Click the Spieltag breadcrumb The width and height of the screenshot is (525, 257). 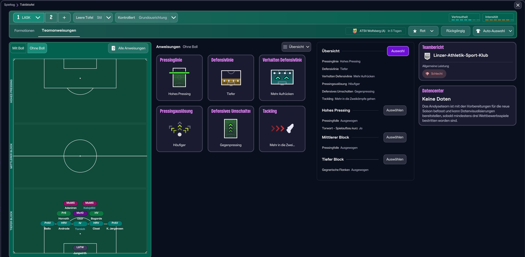tap(9, 5)
